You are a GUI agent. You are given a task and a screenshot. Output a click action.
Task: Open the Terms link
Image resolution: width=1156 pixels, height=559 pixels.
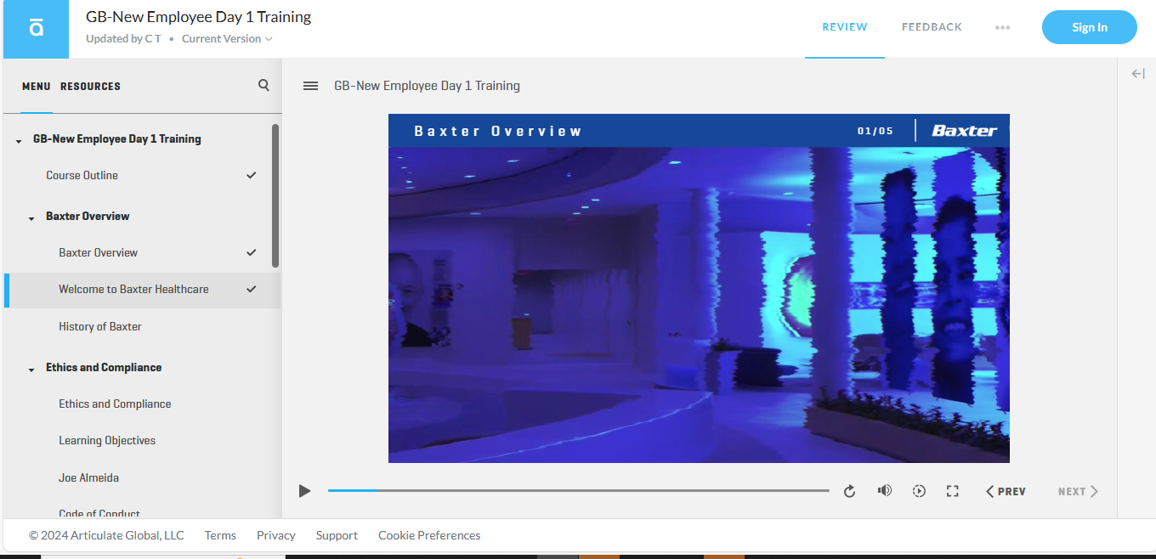220,535
